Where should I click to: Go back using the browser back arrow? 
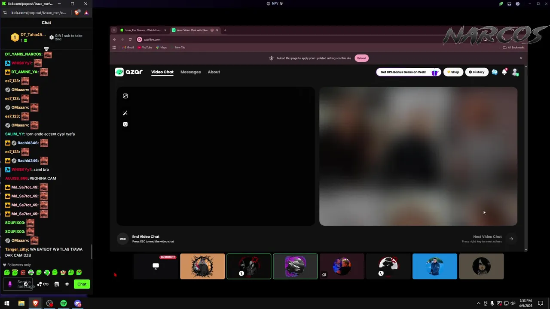click(x=115, y=39)
